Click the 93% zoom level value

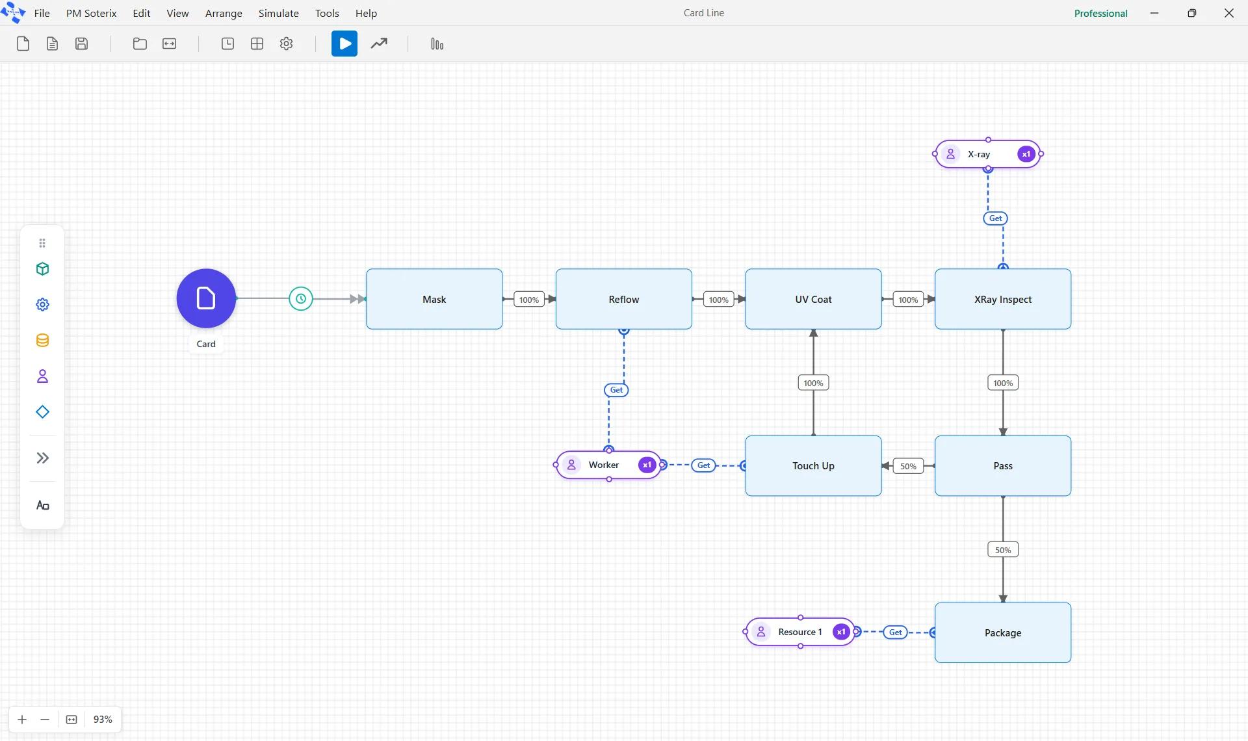click(103, 719)
